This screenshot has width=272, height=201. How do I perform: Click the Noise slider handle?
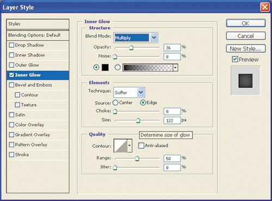115,56
